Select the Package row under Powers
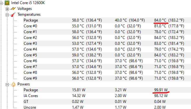Screen dimensions: 191x109 click(31, 90)
